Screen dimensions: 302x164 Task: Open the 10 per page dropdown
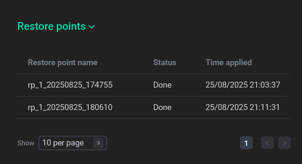tap(72, 143)
